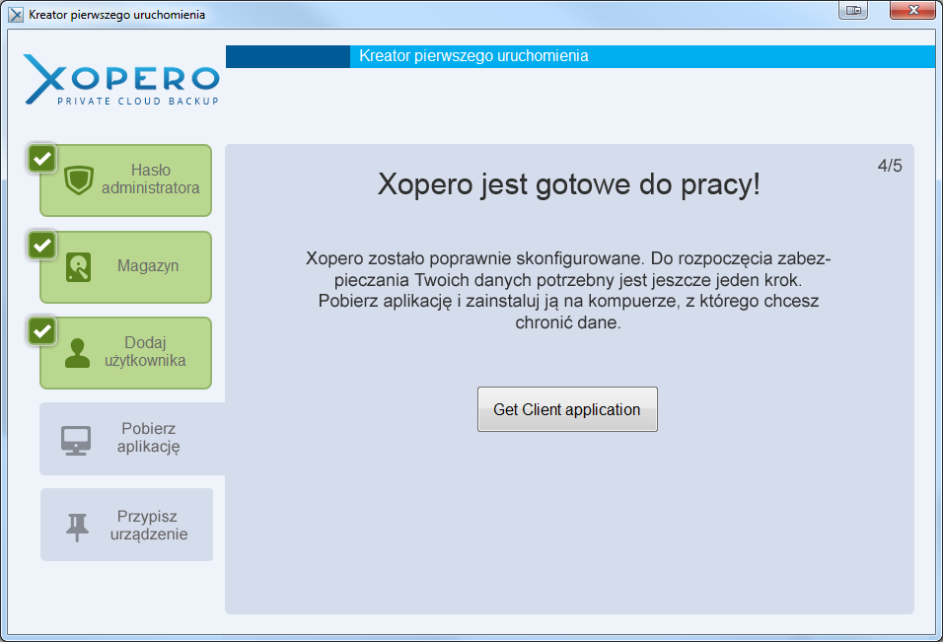Open the Przypisz urządzenie step
This screenshot has width=943, height=642.
[x=127, y=525]
